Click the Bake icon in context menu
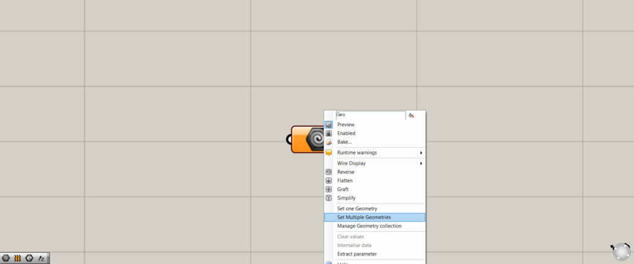The width and height of the screenshot is (634, 264). (x=329, y=142)
